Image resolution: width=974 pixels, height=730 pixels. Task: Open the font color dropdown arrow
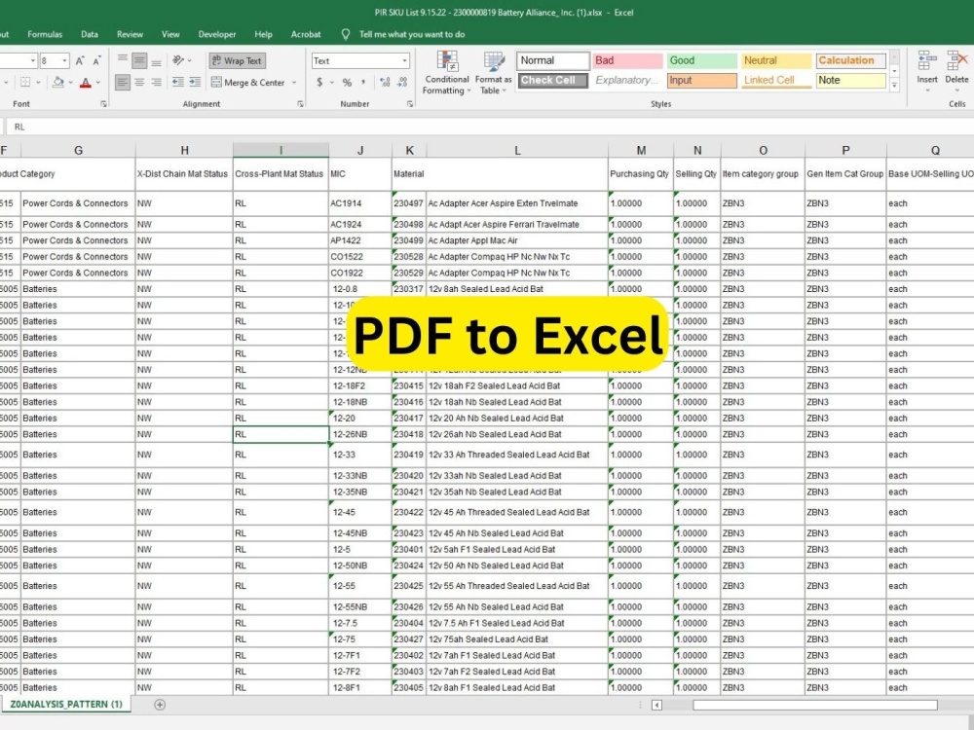[x=98, y=82]
